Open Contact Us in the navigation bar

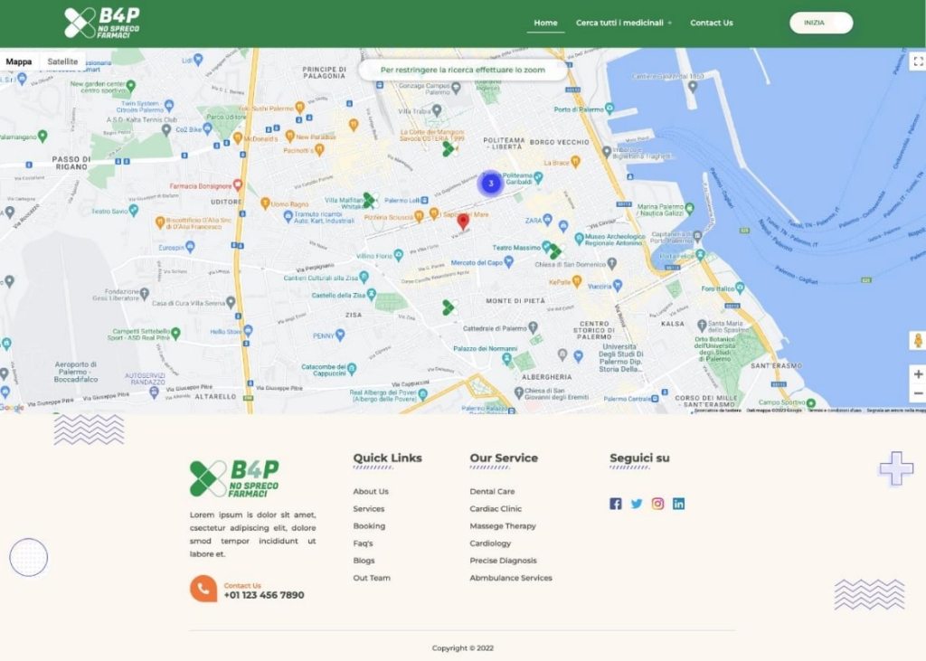pyautogui.click(x=711, y=23)
